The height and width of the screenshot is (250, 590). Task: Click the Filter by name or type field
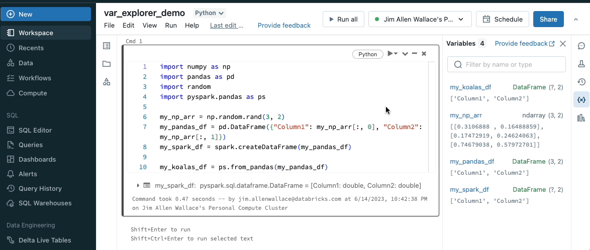click(507, 64)
